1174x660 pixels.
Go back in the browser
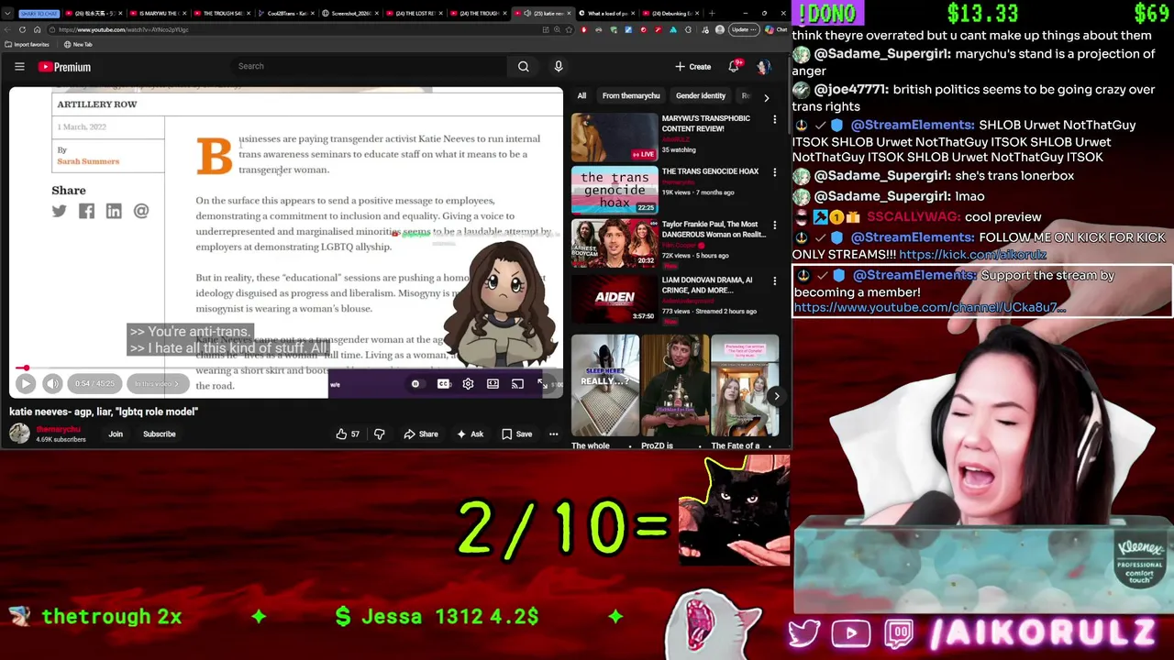[x=9, y=29]
